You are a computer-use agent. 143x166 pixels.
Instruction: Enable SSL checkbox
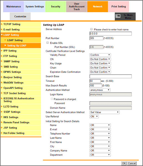(x=48, y=43)
